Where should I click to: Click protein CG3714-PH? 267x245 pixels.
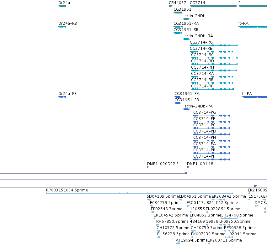pos(211,141)
